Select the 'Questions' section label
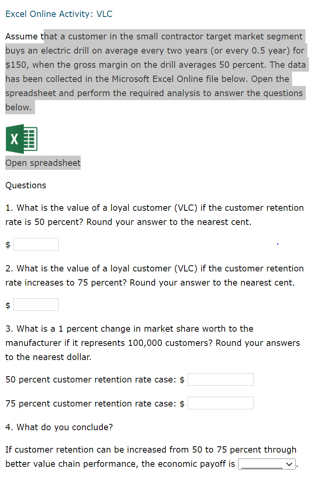The image size is (331, 481). 26,185
